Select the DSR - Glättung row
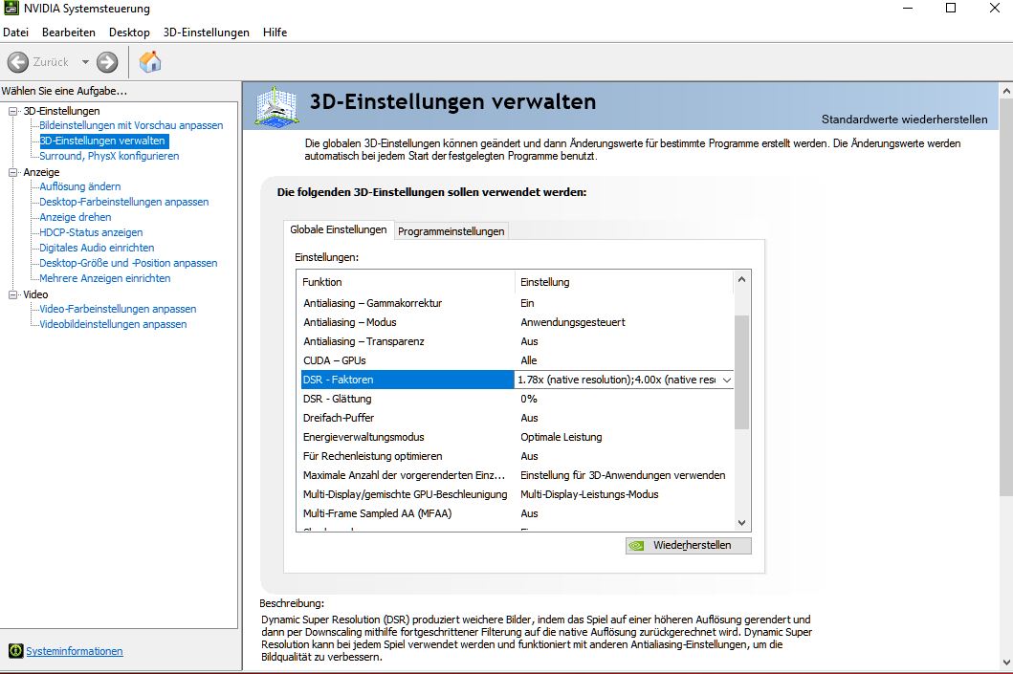 (517, 399)
